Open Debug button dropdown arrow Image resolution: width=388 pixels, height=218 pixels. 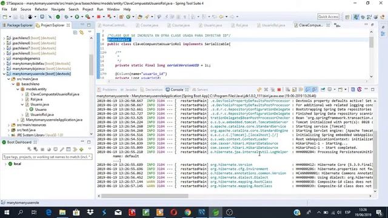pyautogui.click(x=71, y=17)
